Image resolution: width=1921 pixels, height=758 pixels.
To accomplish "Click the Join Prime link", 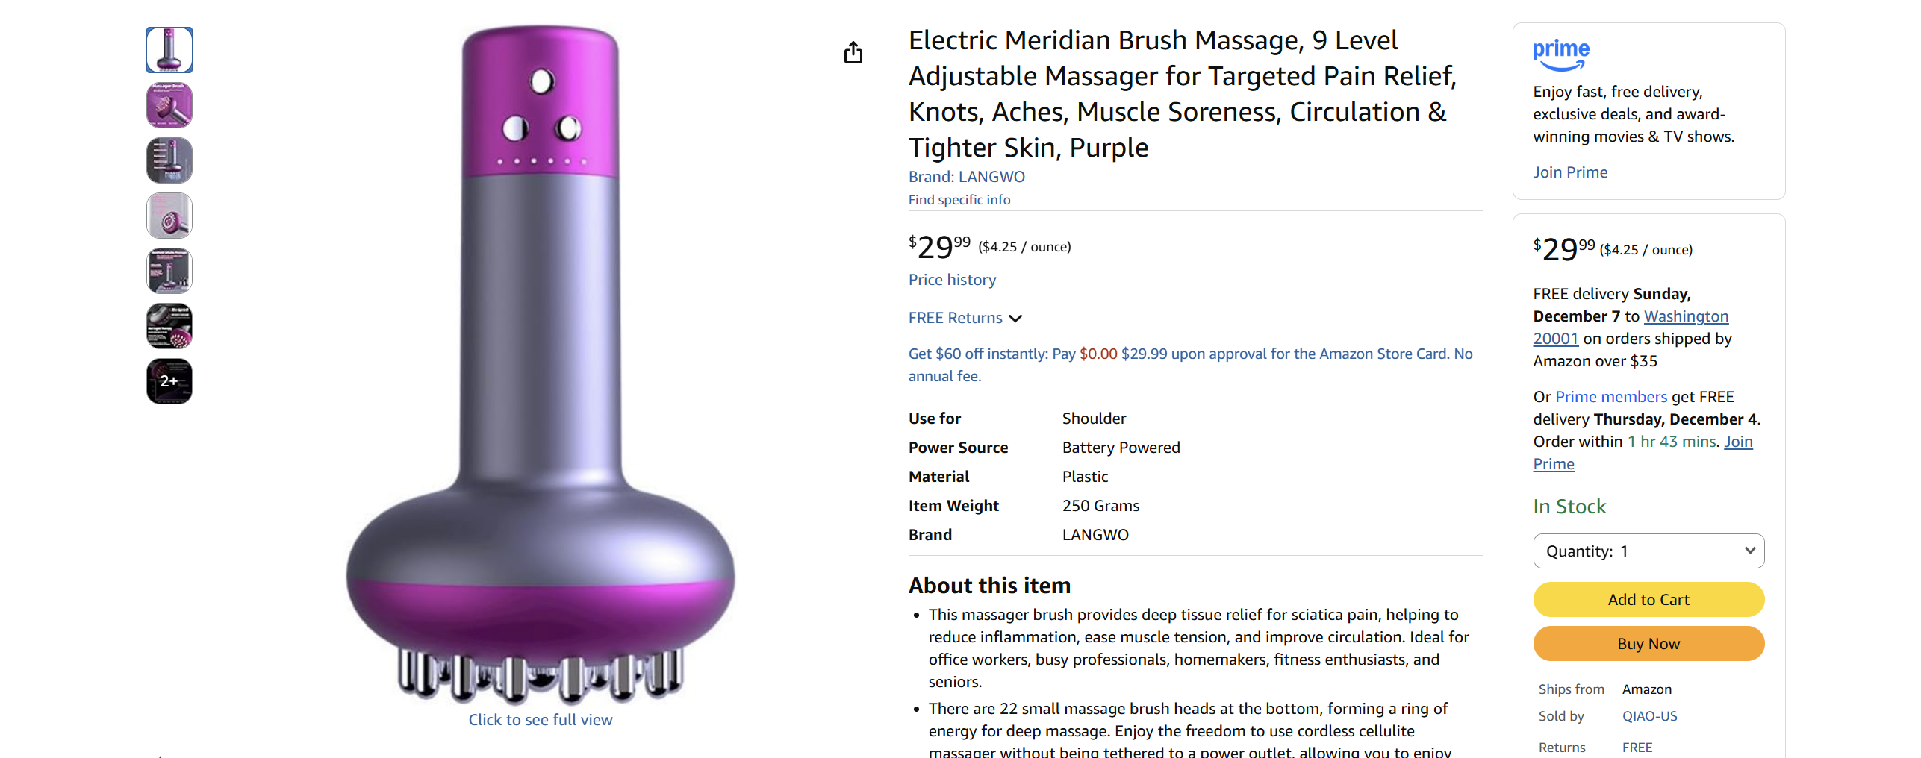I will click(1569, 172).
